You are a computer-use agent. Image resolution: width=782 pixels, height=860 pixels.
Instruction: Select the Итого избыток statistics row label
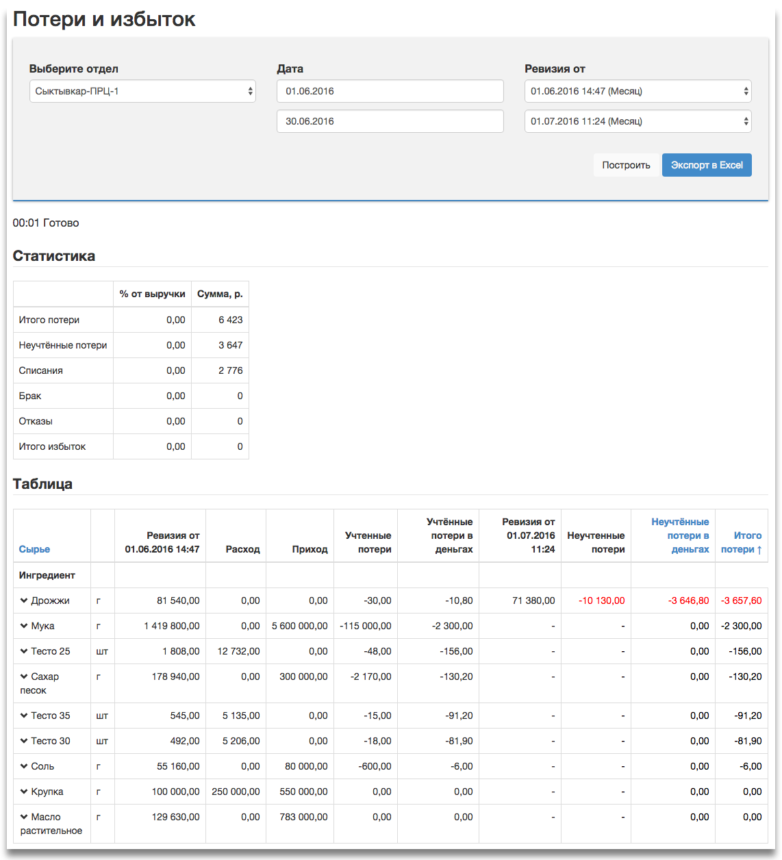pyautogui.click(x=53, y=446)
